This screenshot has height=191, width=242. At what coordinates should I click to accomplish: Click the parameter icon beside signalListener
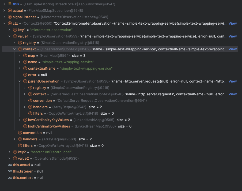tap(10, 17)
